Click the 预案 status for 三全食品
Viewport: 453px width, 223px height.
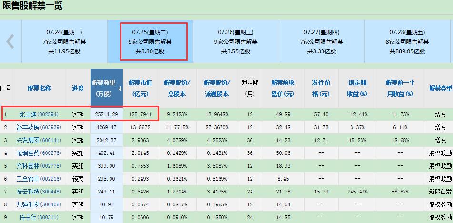(78, 179)
